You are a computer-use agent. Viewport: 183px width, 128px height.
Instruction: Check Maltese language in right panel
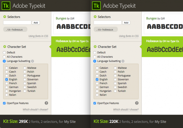[x=115, y=68]
